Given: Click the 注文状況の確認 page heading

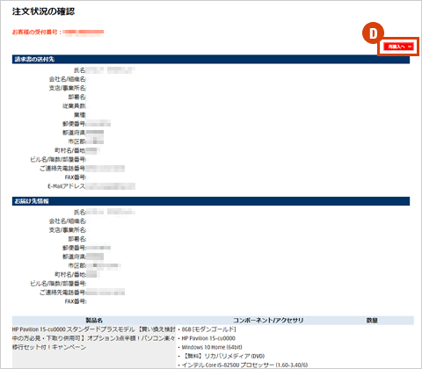Looking at the screenshot, I should [43, 11].
